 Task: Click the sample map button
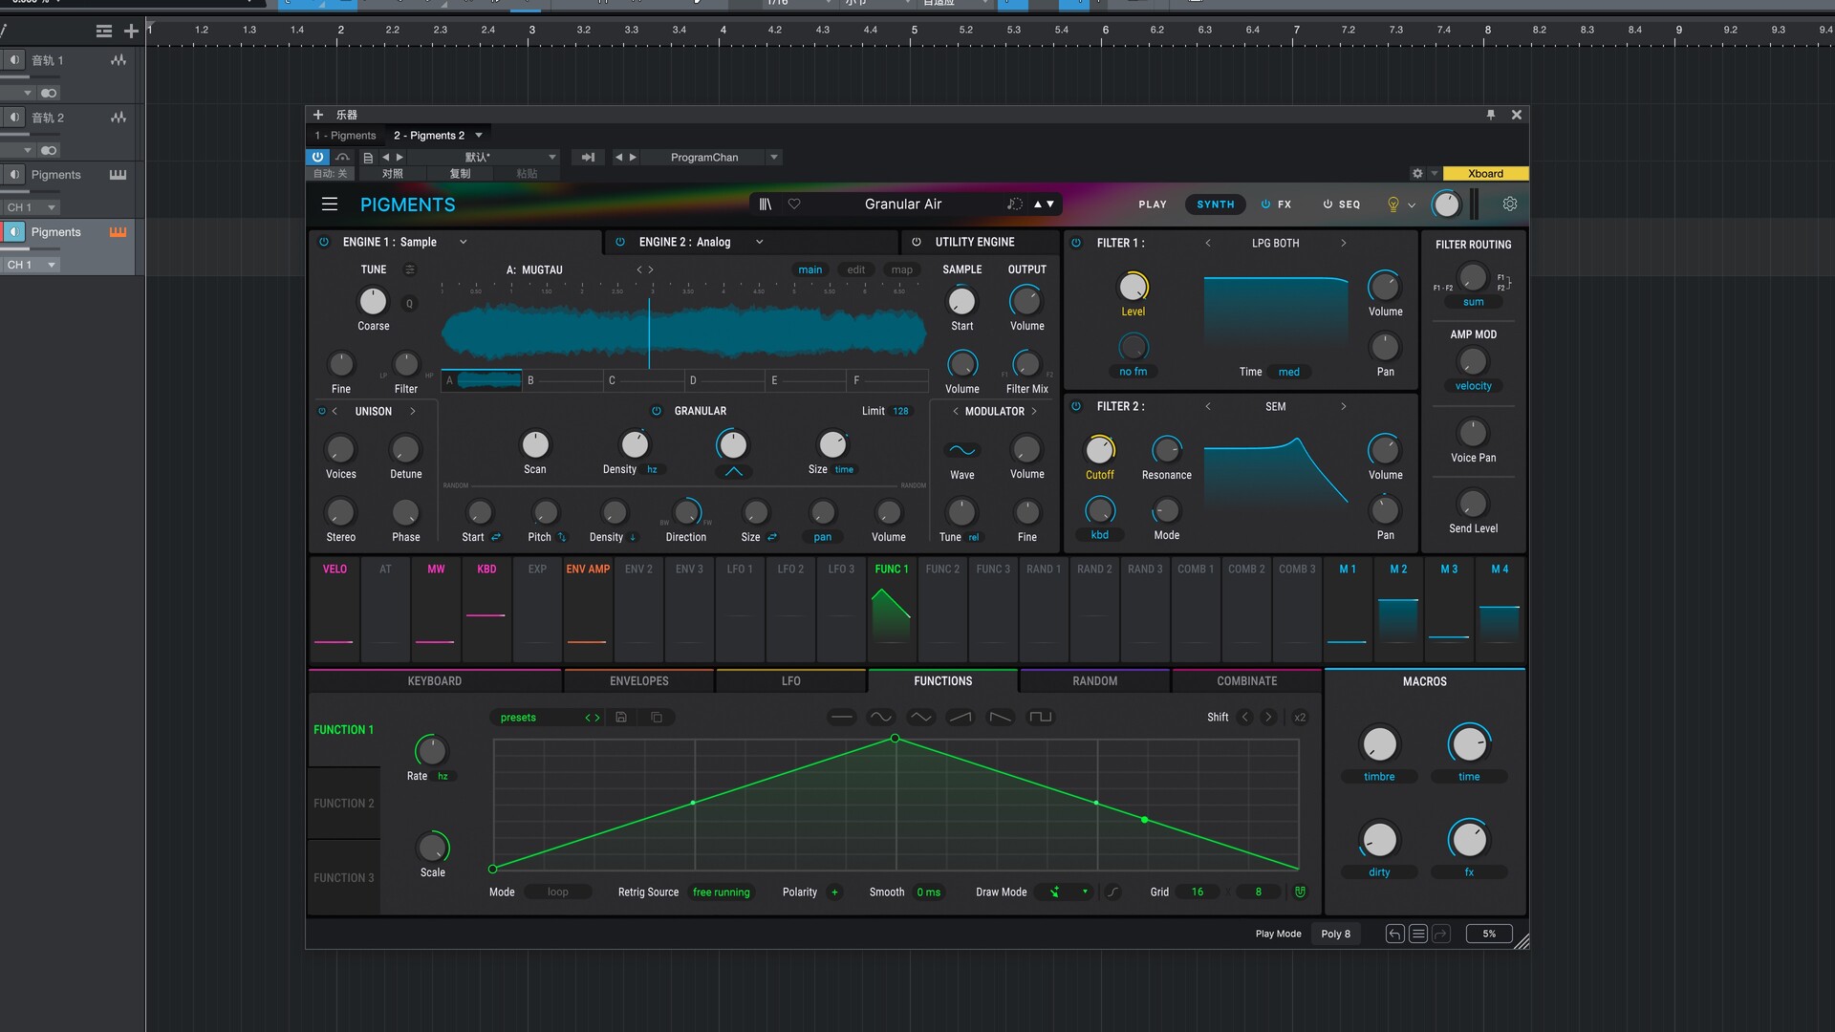[x=902, y=269]
